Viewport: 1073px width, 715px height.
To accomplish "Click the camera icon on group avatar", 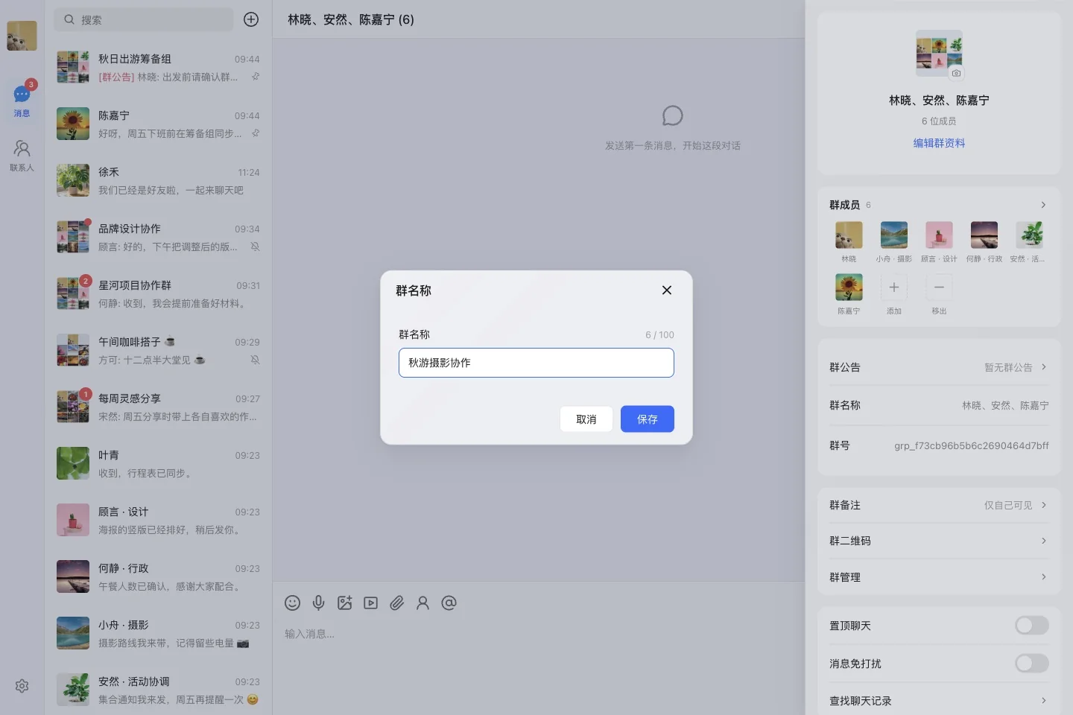I will point(956,73).
